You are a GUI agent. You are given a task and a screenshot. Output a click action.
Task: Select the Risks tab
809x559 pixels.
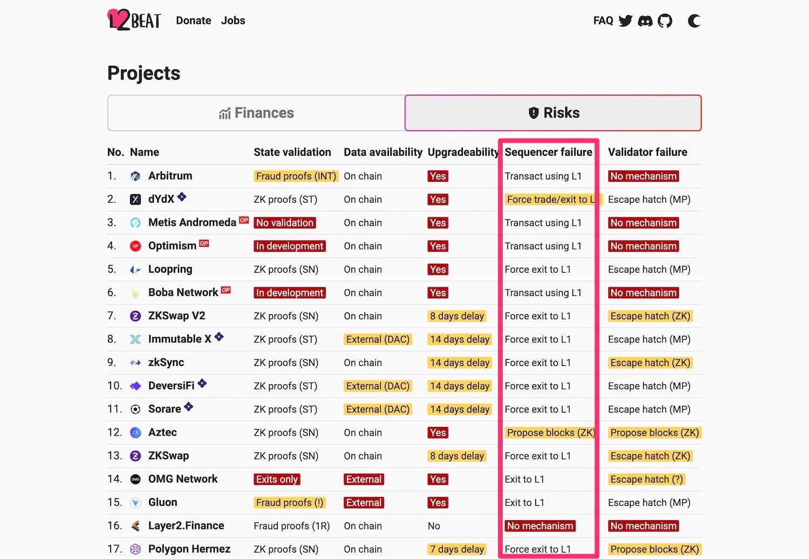[x=553, y=113]
